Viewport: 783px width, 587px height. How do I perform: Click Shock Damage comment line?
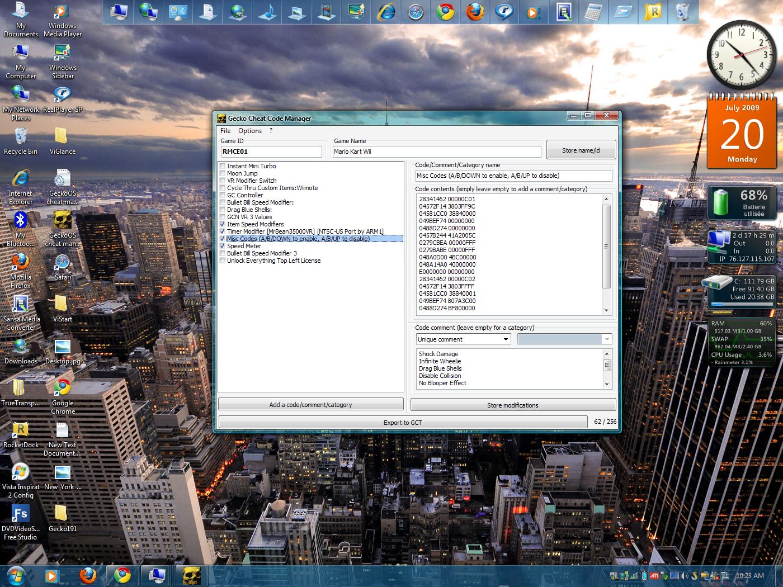(438, 354)
